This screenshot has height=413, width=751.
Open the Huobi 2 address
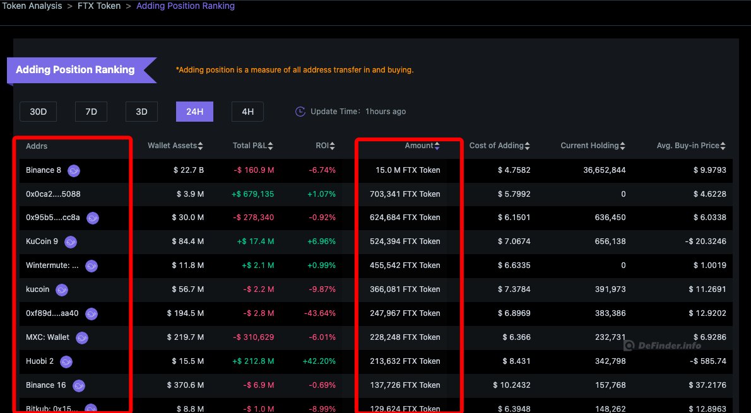[x=40, y=361]
